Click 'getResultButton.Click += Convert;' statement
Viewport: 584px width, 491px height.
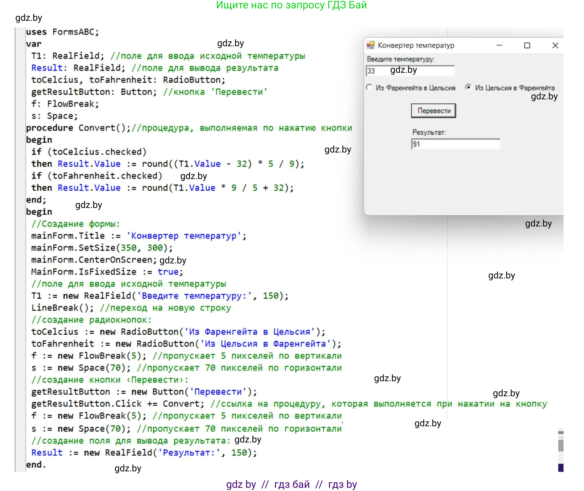click(x=118, y=403)
